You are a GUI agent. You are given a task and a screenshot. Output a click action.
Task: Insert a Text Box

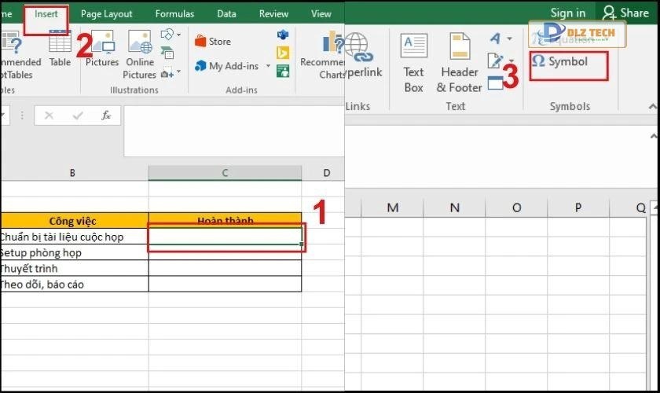click(x=413, y=63)
